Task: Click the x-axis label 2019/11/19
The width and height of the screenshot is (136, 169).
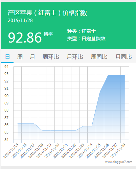Action: pyautogui.click(x=44, y=151)
